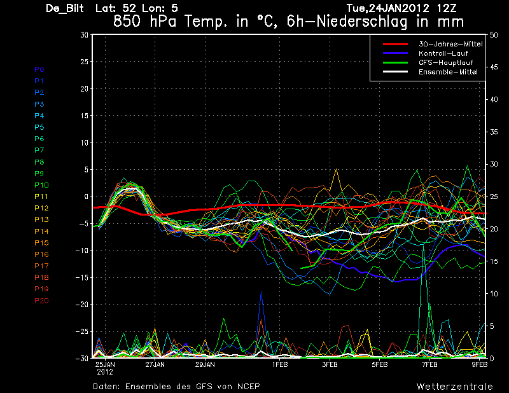Click the Tue,24JAN2012 12Z run timestamp
The width and height of the screenshot is (509, 393).
tap(402, 8)
